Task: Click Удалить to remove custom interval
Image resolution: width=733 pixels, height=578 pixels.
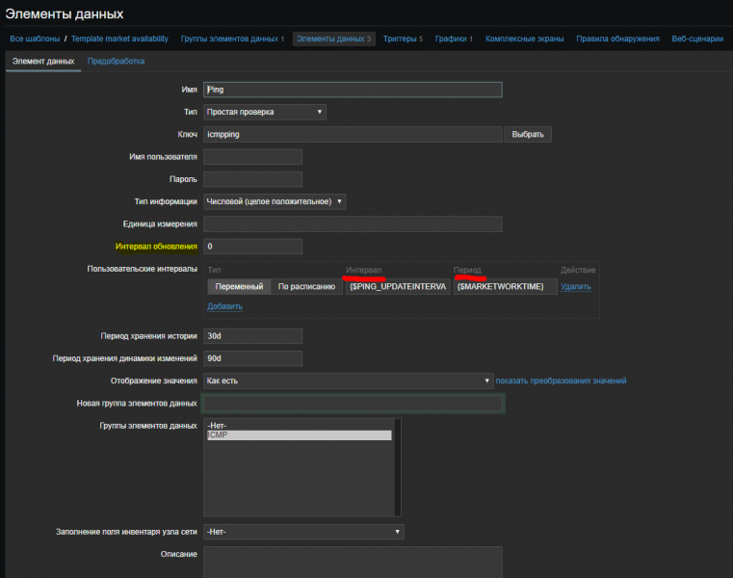Action: 575,286
